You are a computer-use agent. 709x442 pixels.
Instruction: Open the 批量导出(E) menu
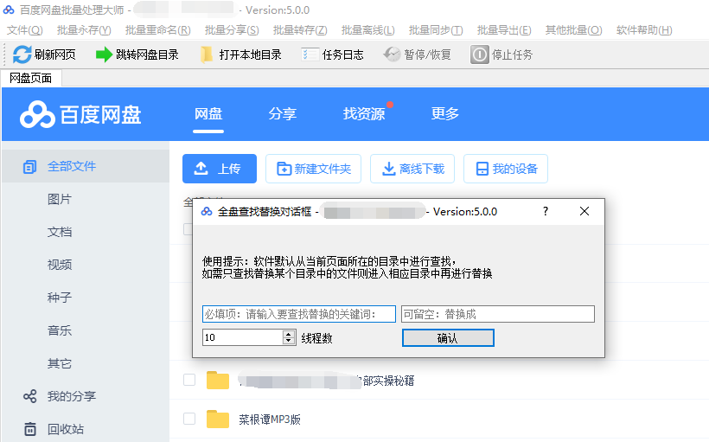504,30
